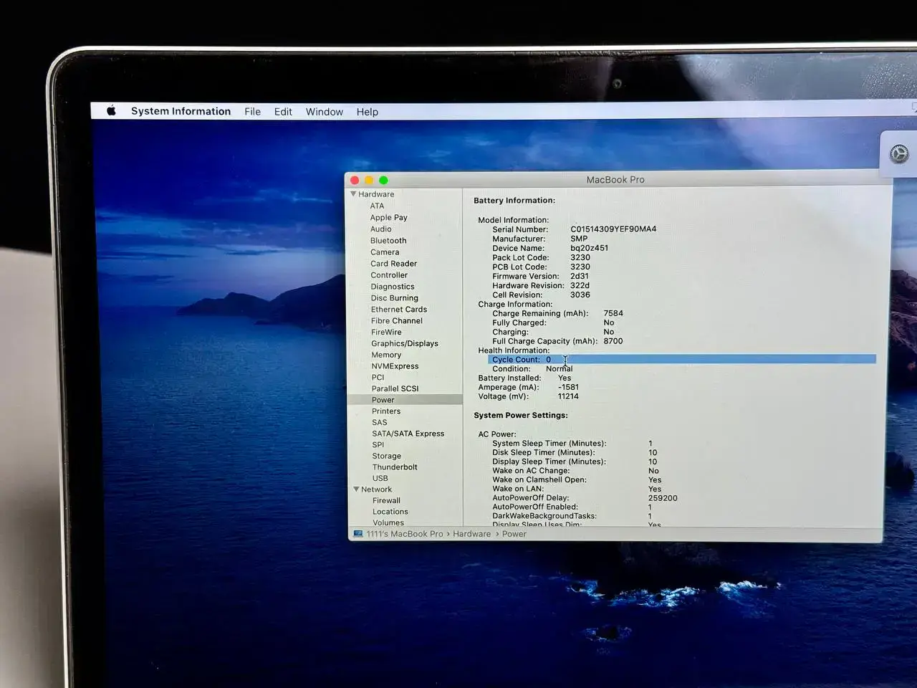
Task: Select Printers in the sidebar
Action: click(x=386, y=411)
